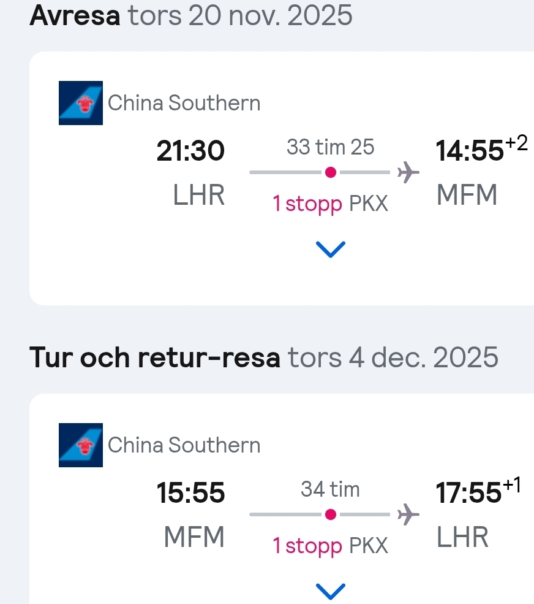Click the '34 tim' duration label
Viewport: 534px width, 604px height.
(x=331, y=489)
